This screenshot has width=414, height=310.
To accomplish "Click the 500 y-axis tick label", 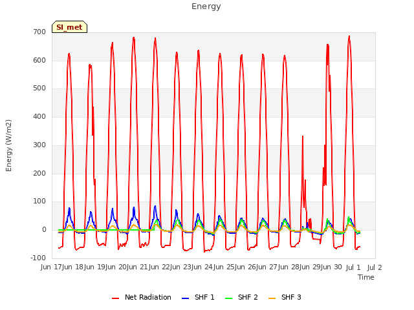I will 39,88.
